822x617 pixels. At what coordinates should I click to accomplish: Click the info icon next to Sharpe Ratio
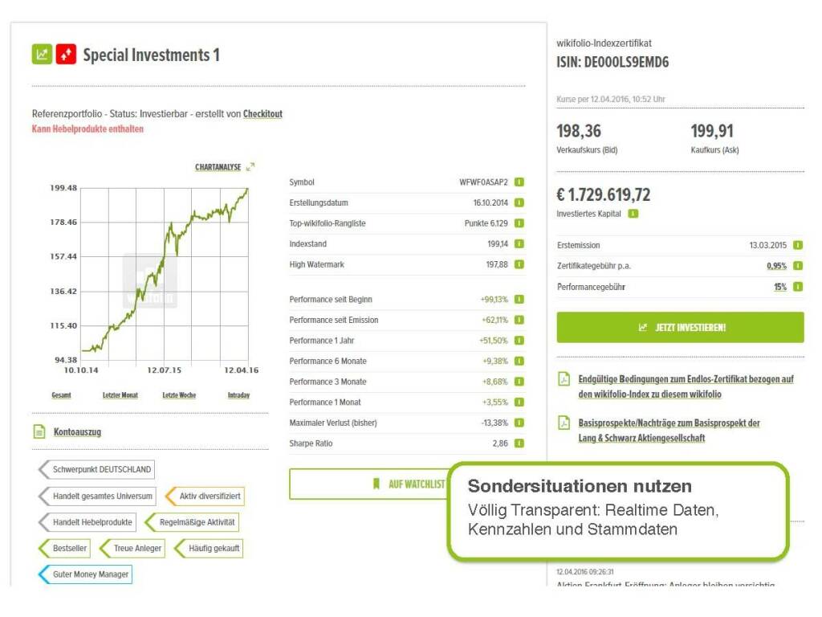coord(519,443)
